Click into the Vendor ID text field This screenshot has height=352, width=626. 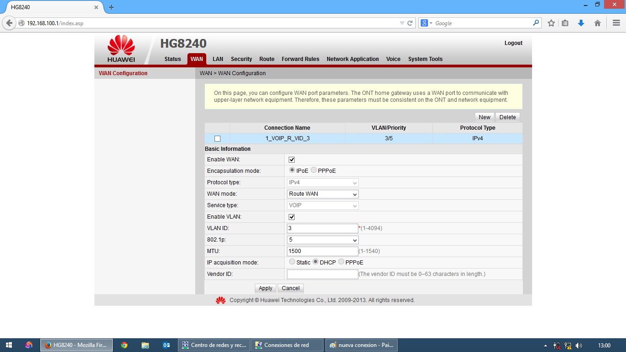pyautogui.click(x=322, y=274)
